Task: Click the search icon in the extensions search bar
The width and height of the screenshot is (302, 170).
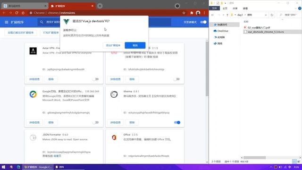Action: click(x=42, y=22)
